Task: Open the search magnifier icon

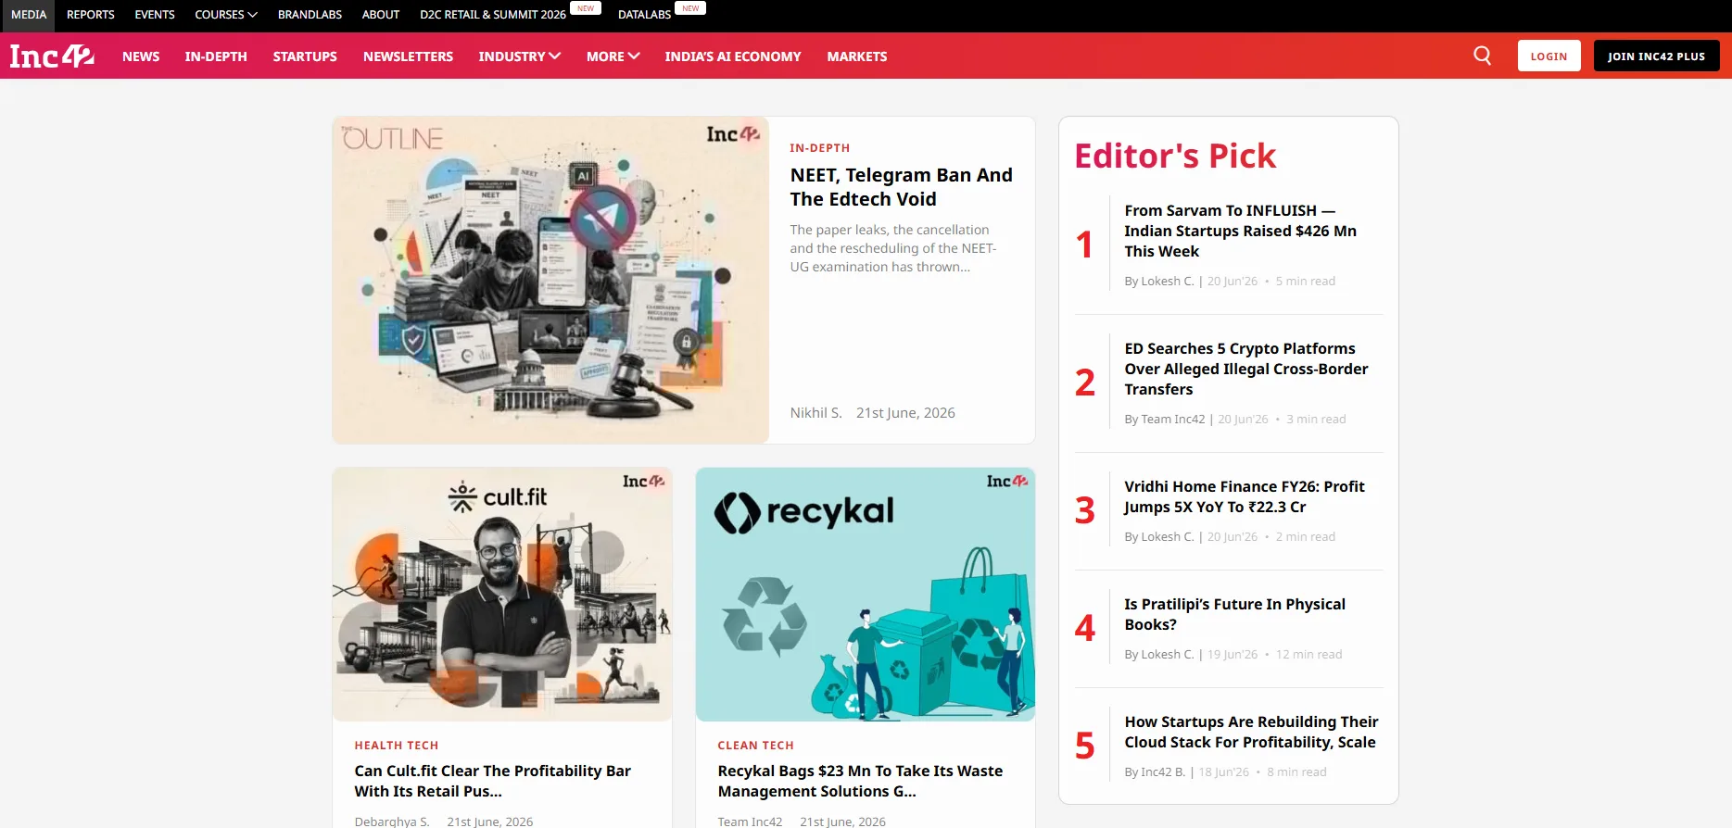Action: tap(1483, 56)
